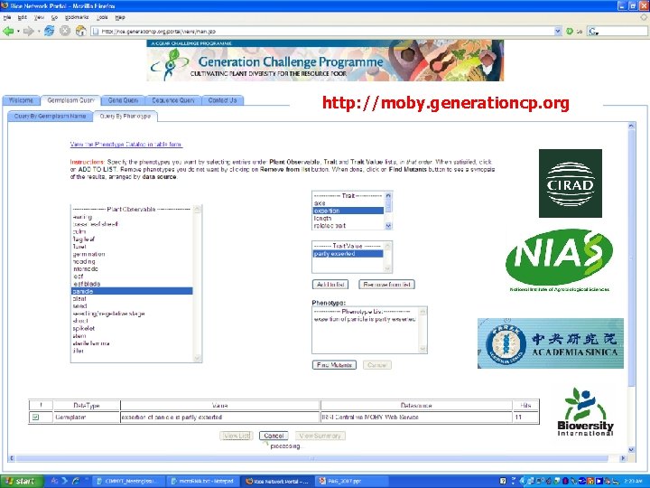Go to the Home page icon
The width and height of the screenshot is (650, 488).
[81, 31]
